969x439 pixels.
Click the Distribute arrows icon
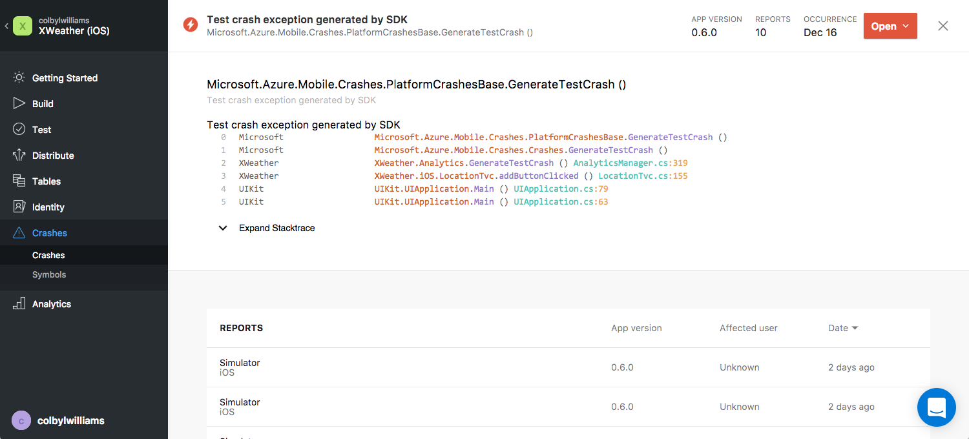coord(19,155)
